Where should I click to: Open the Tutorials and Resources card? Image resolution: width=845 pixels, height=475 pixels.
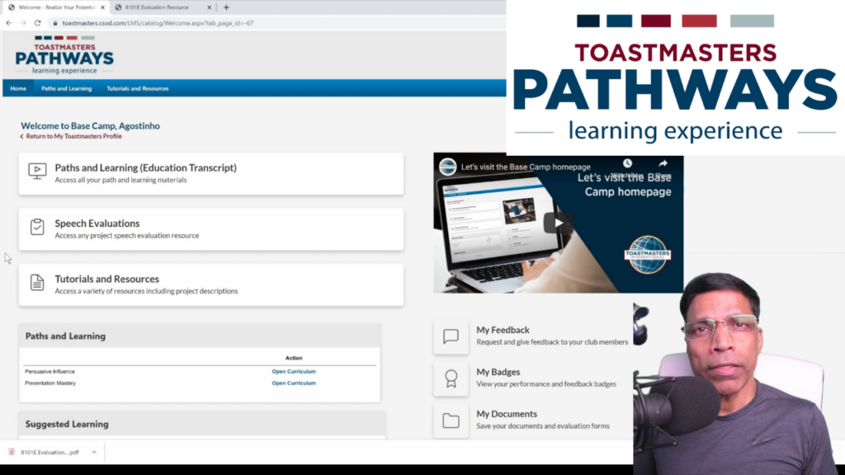point(211,285)
